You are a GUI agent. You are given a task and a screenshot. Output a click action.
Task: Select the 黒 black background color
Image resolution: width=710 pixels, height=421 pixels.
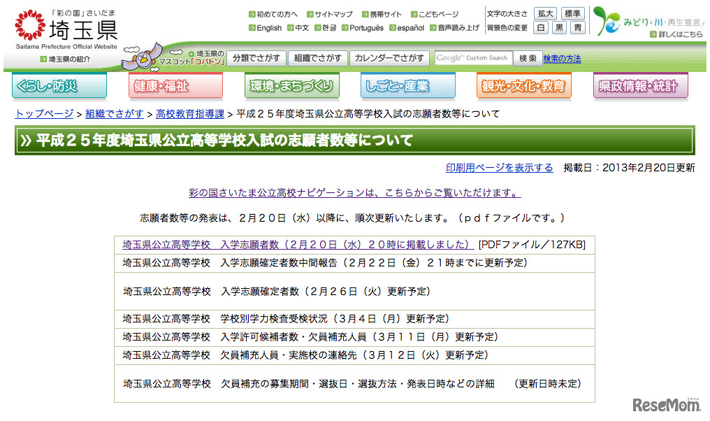[x=561, y=28]
